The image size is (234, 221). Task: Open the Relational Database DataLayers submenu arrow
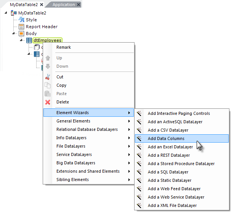coord(129,130)
